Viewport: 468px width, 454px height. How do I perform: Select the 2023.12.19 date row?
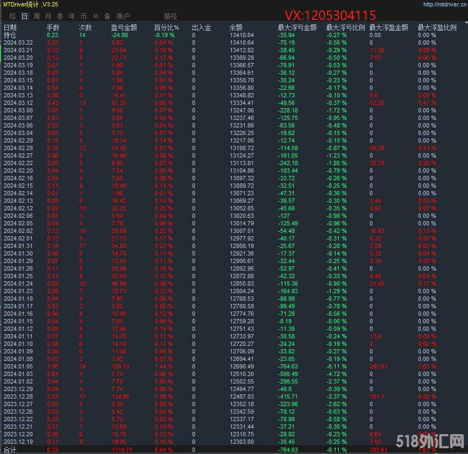tap(18, 442)
